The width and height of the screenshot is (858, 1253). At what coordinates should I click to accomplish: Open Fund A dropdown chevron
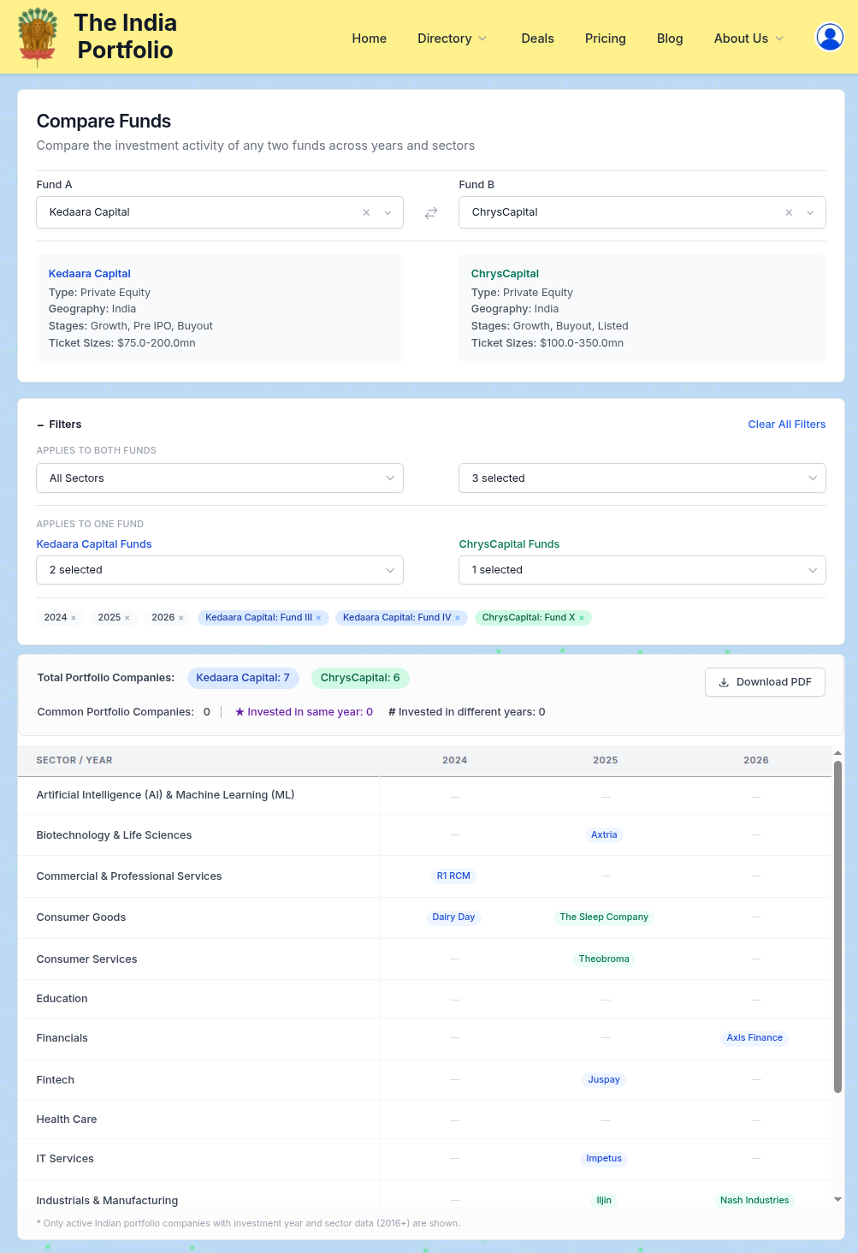388,212
